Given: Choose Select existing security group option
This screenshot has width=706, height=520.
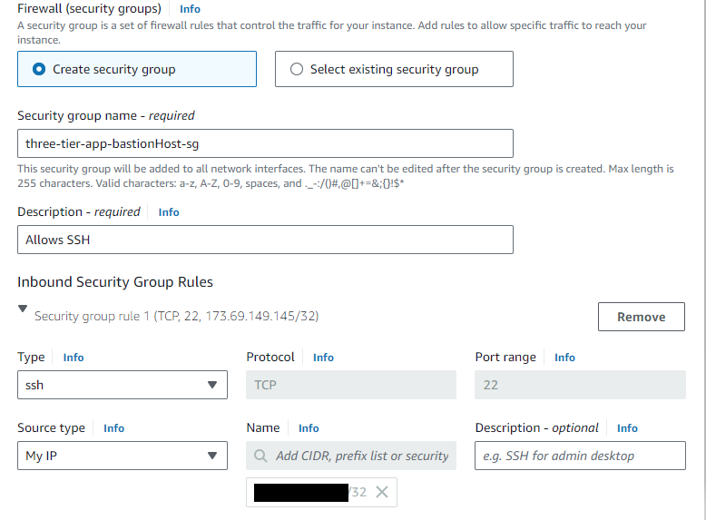Looking at the screenshot, I should click(x=297, y=69).
